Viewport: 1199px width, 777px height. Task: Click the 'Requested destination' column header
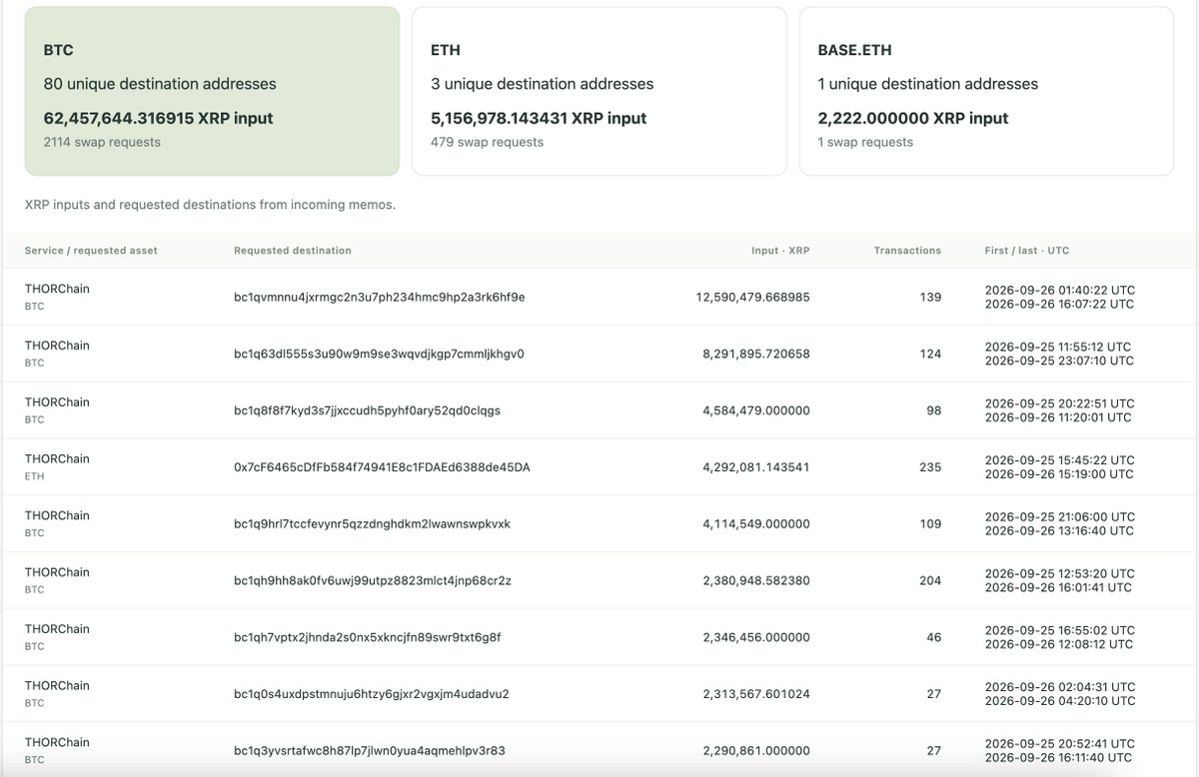click(x=293, y=251)
